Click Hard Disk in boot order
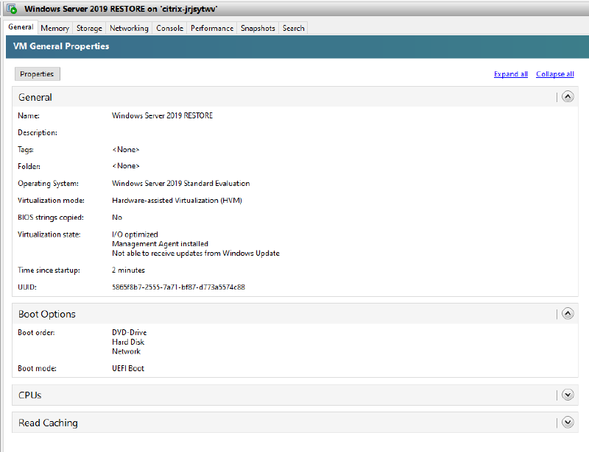The width and height of the screenshot is (589, 452). [x=128, y=342]
